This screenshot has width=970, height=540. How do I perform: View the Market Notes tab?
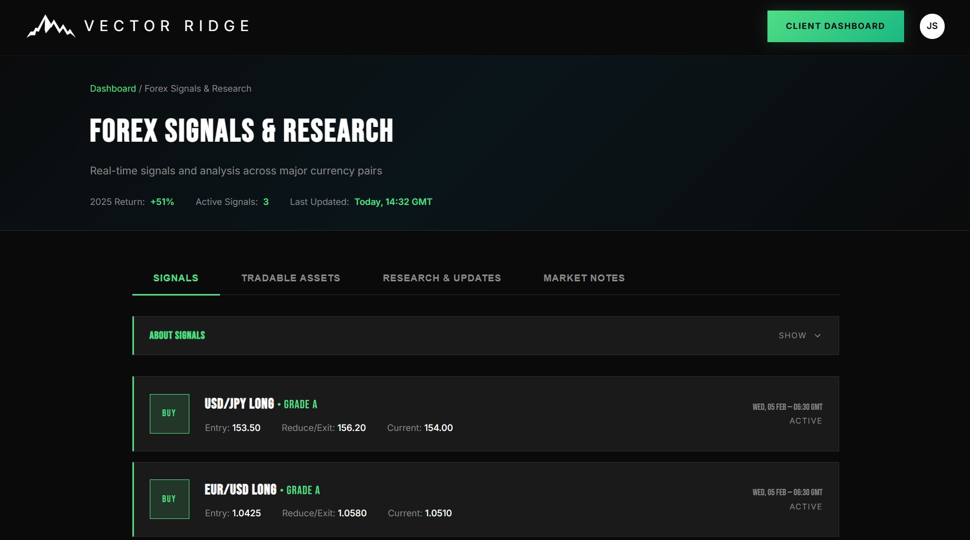(583, 278)
